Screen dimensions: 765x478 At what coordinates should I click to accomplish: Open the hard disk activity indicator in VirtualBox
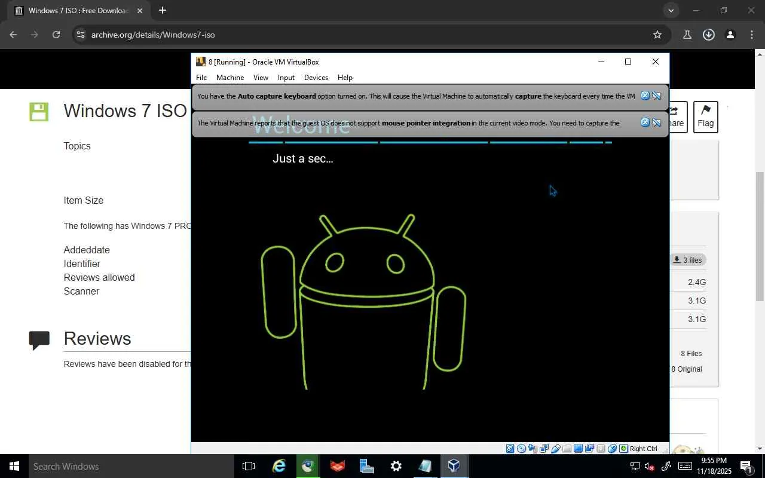click(x=510, y=449)
